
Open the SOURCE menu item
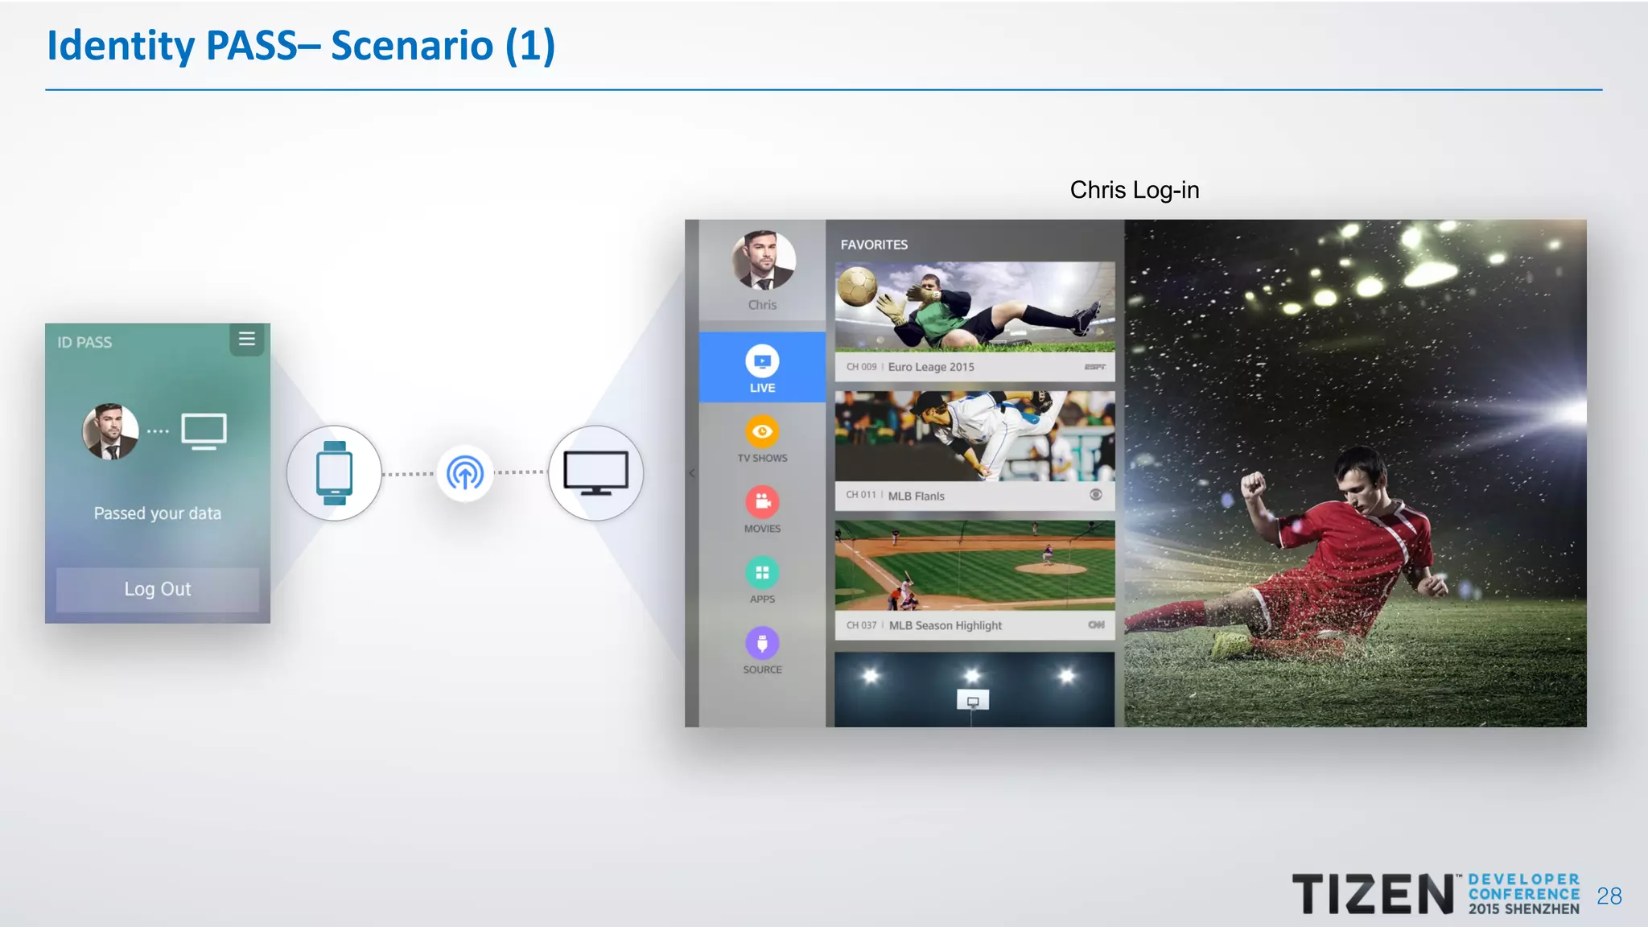tap(762, 651)
